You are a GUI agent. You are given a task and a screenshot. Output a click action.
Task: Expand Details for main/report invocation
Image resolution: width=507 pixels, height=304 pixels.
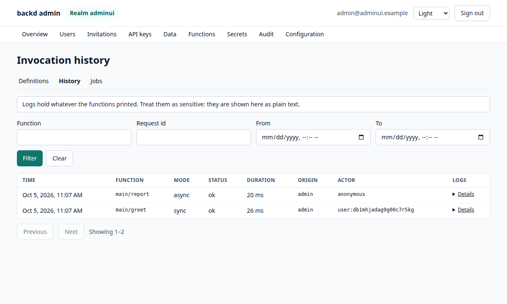click(463, 194)
